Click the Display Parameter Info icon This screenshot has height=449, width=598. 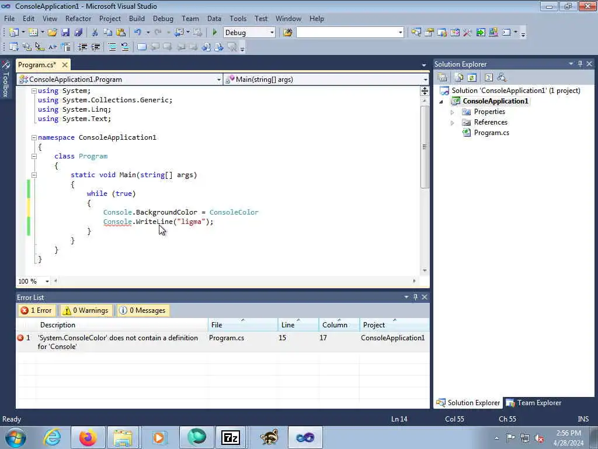pyautogui.click(x=27, y=47)
